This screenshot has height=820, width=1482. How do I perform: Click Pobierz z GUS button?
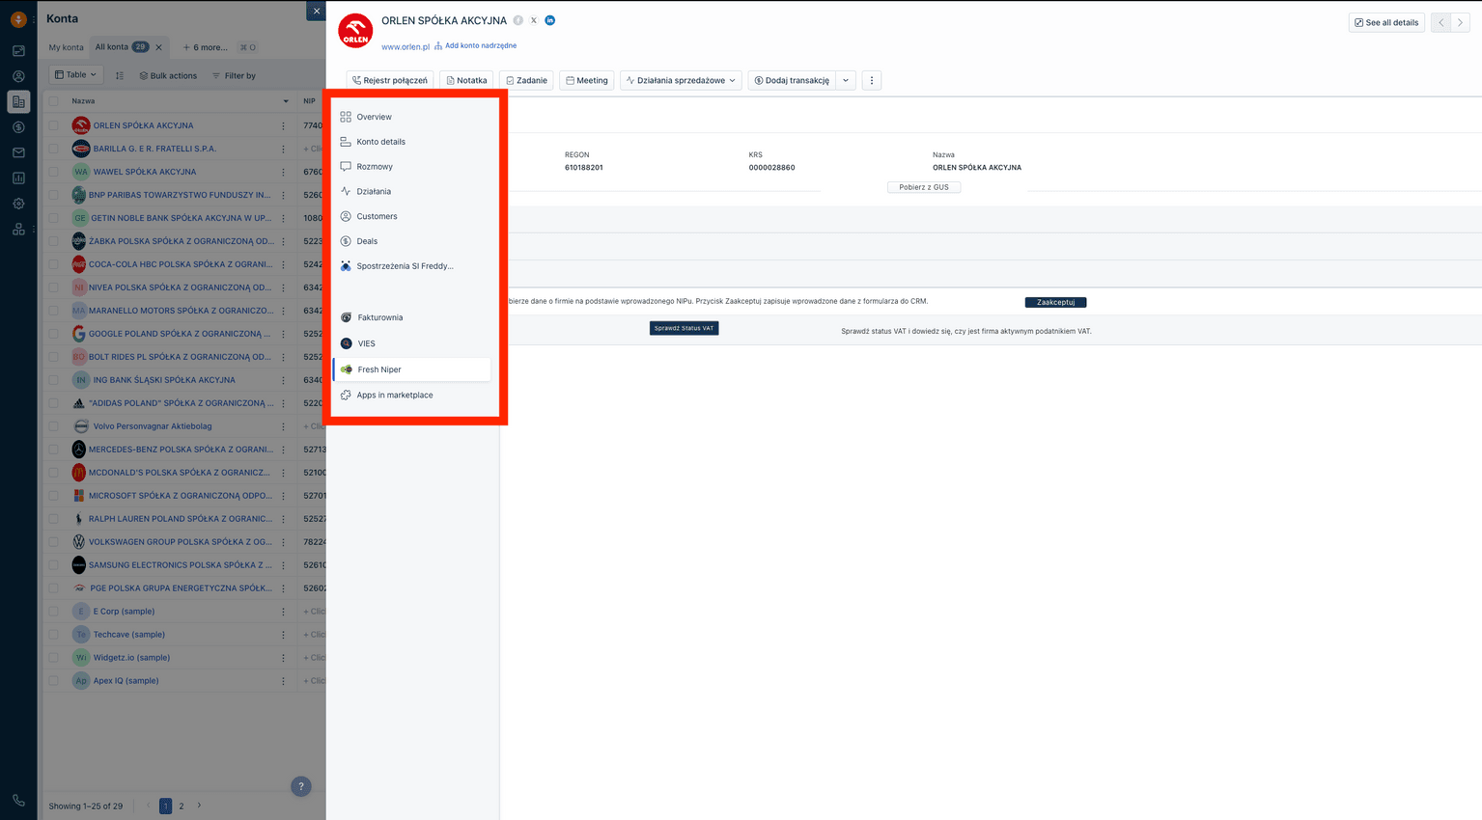[x=924, y=187]
